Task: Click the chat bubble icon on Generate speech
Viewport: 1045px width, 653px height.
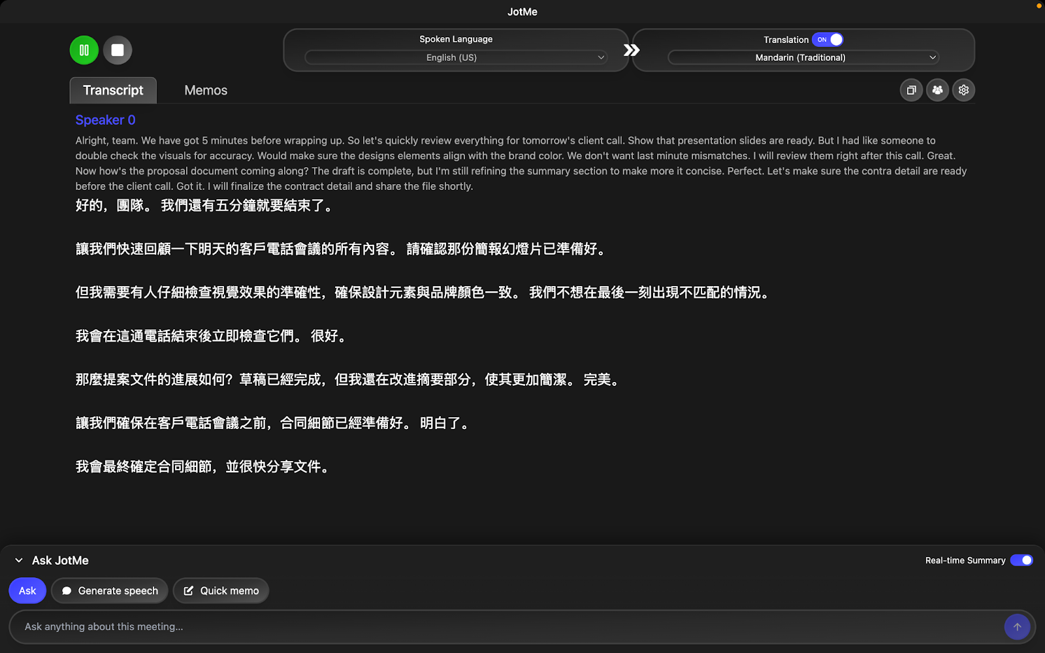Action: (x=67, y=590)
